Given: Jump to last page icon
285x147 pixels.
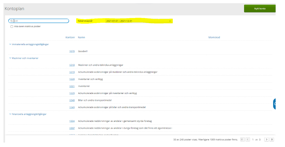Looking at the screenshot, I should coord(272,140).
